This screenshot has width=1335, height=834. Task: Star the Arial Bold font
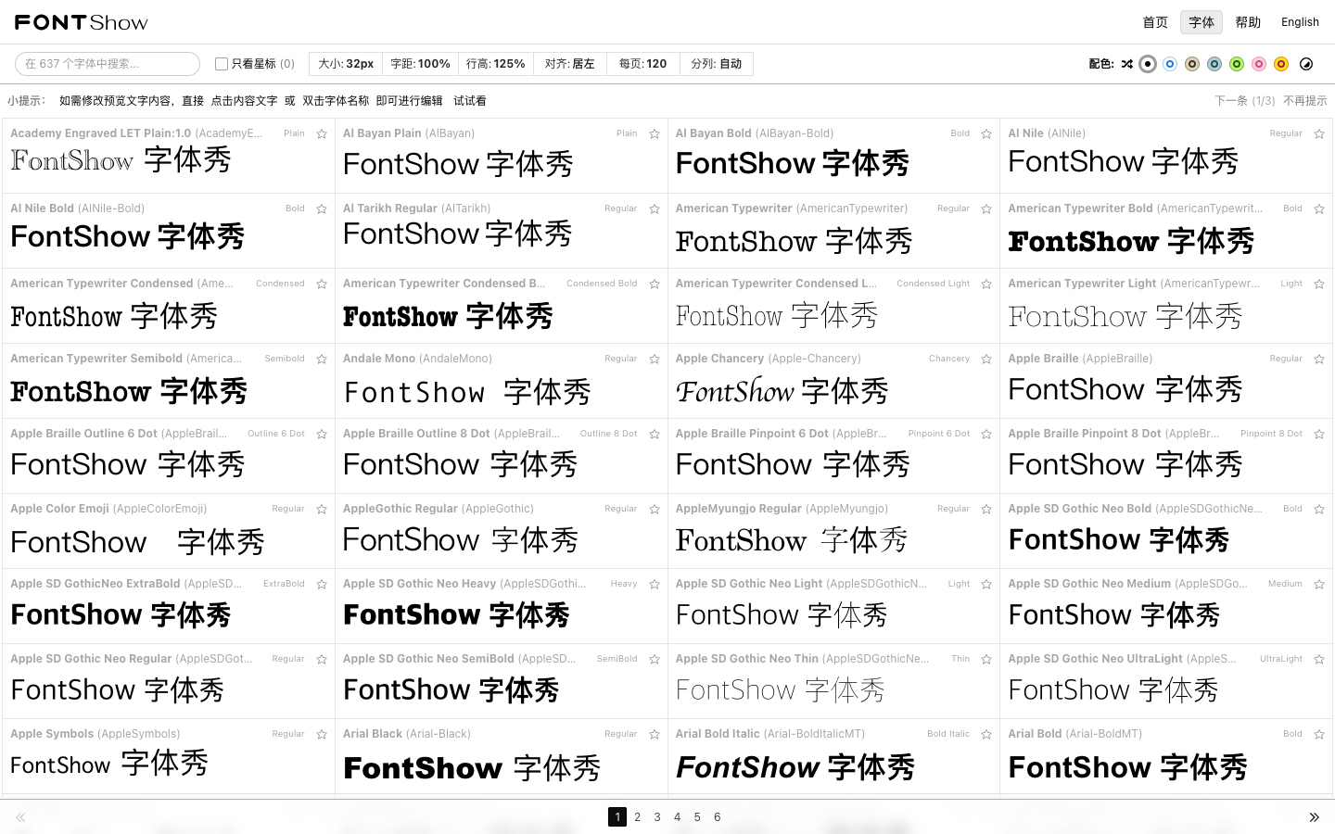pos(1319,734)
